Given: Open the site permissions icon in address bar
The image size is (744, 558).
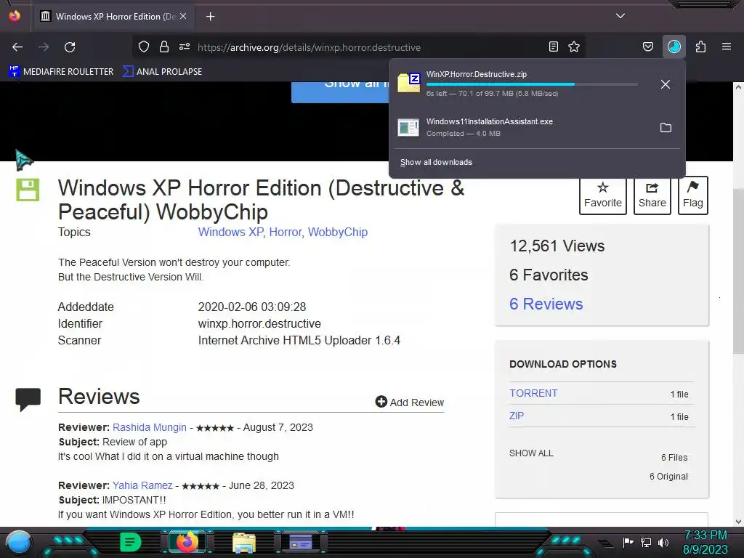Looking at the screenshot, I should coord(185,46).
